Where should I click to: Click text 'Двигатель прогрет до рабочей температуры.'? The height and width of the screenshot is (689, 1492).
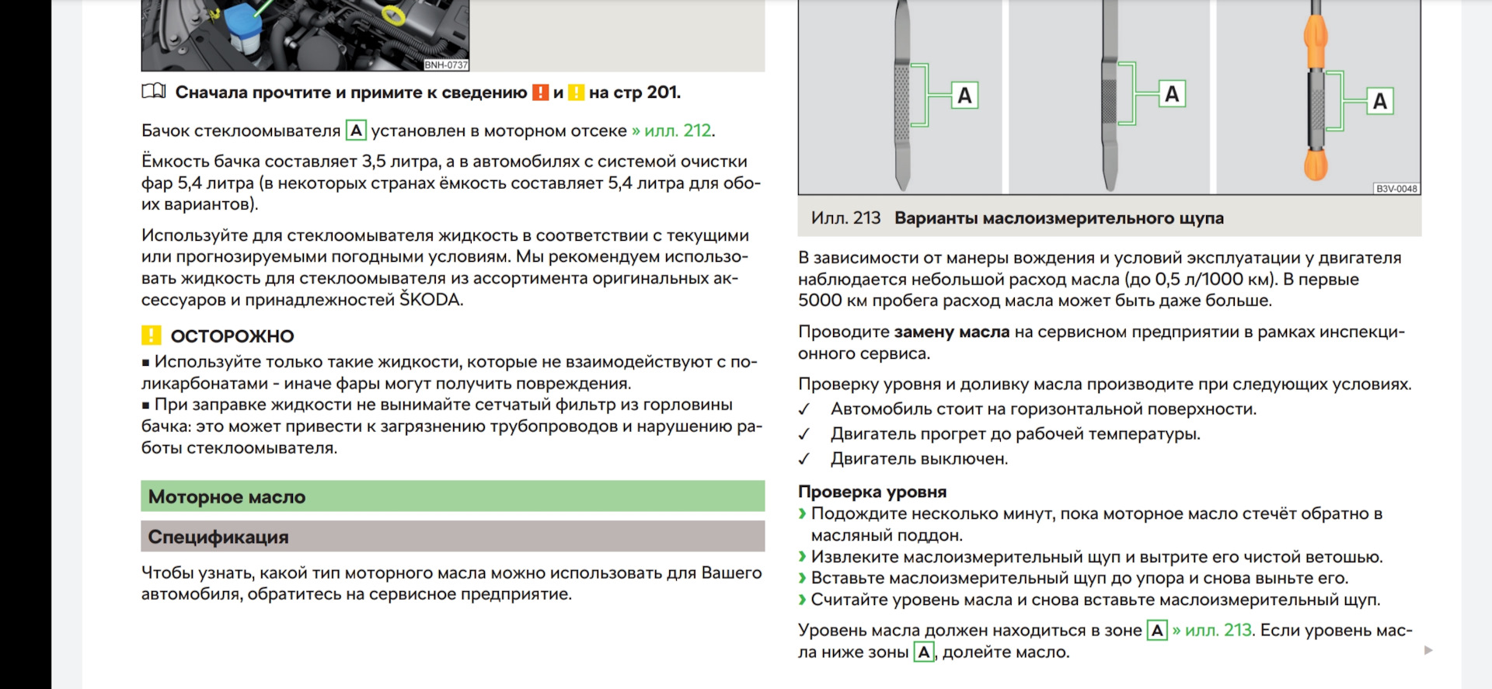[x=1016, y=434]
